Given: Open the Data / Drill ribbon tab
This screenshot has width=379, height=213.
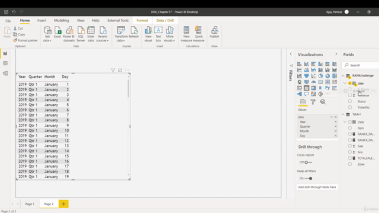Looking at the screenshot, I should point(165,21).
